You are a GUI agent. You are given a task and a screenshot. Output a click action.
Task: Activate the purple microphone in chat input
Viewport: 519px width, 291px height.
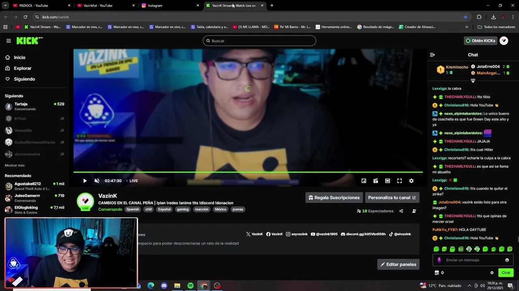(439, 260)
